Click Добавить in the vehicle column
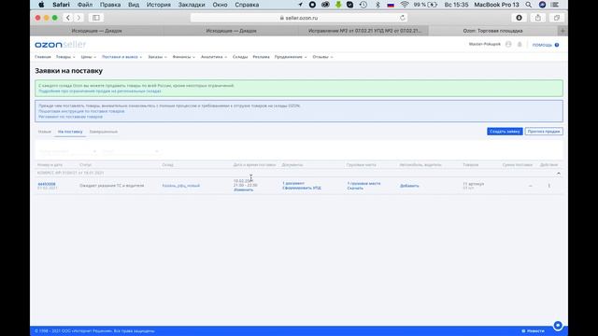 click(x=409, y=186)
